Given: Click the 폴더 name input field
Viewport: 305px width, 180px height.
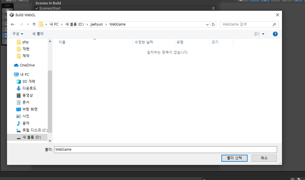Looking at the screenshot, I should [165, 150].
